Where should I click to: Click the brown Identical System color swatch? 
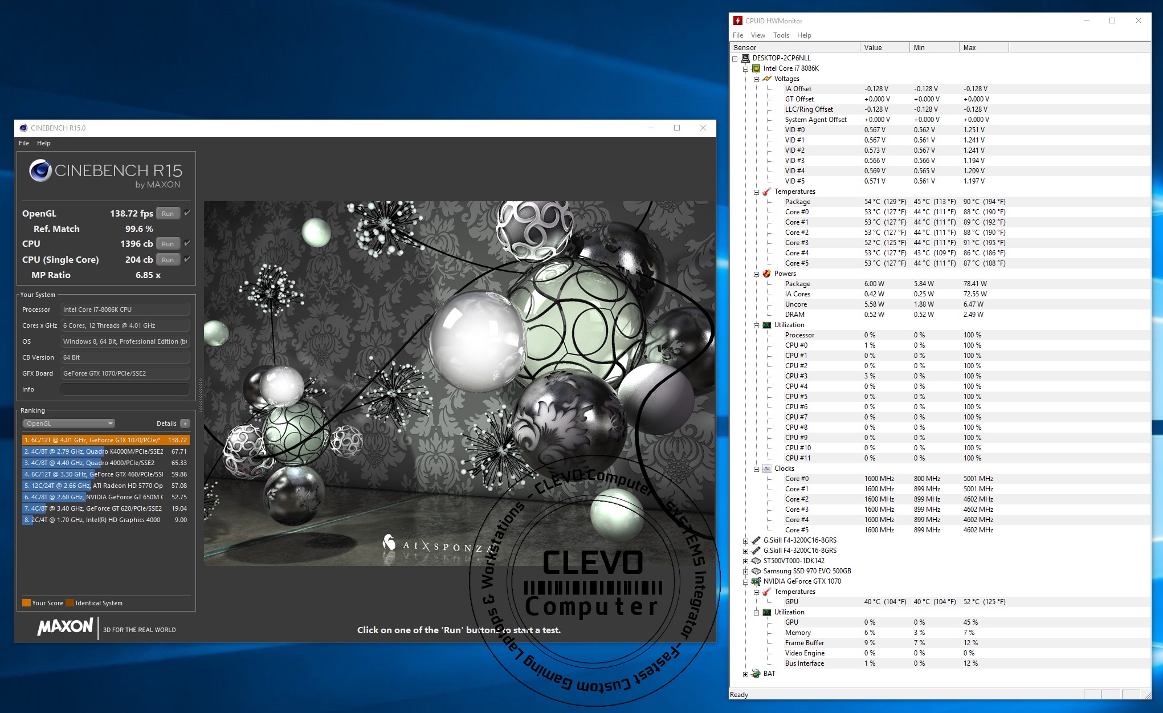(70, 603)
